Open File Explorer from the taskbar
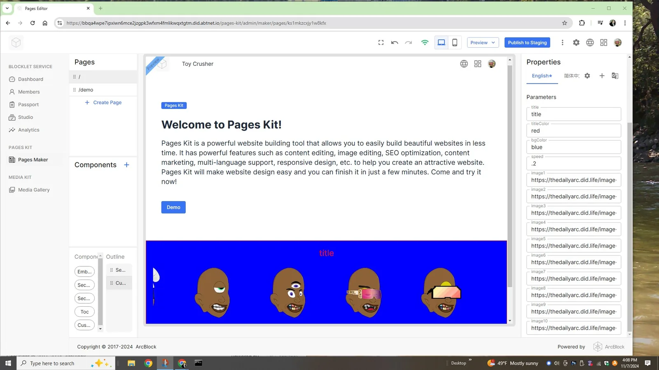Viewport: 659px width, 370px height. [x=131, y=363]
